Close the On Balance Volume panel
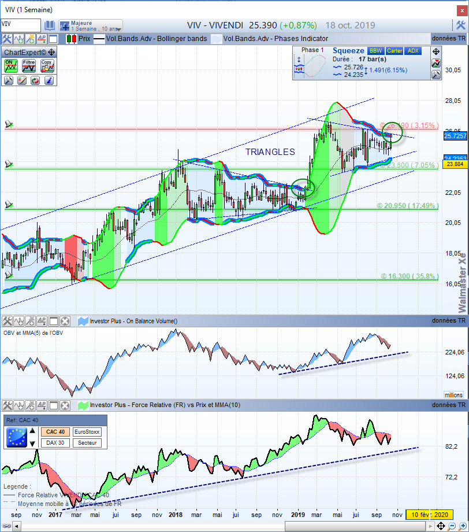This screenshot has height=532, width=469. pyautogui.click(x=65, y=321)
